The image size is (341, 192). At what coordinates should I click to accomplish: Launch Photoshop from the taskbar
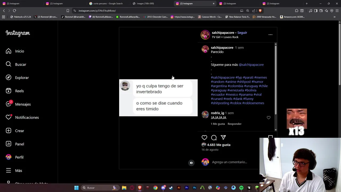click(194, 188)
